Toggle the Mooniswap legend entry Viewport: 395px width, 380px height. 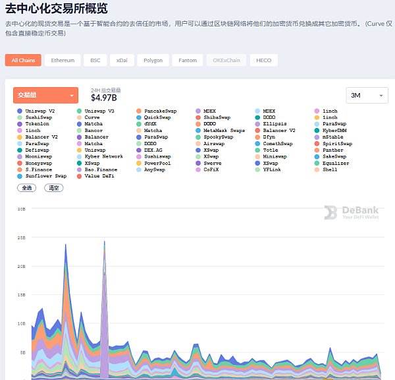(35, 156)
